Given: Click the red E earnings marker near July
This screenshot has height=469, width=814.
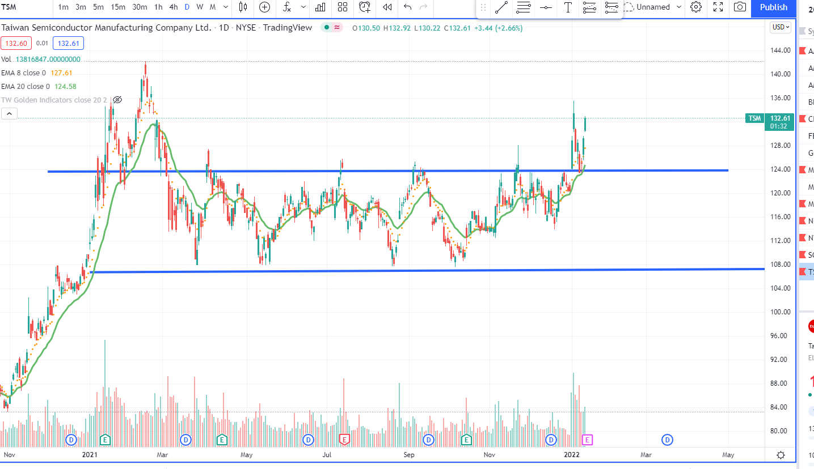Looking at the screenshot, I should (x=344, y=440).
